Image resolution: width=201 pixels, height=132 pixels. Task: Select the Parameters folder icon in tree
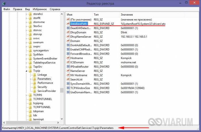coord(34,79)
